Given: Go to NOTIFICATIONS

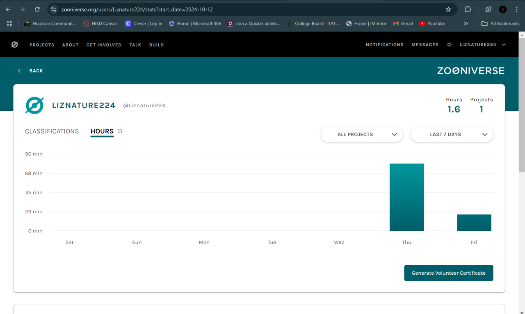Looking at the screenshot, I should pyautogui.click(x=385, y=45).
